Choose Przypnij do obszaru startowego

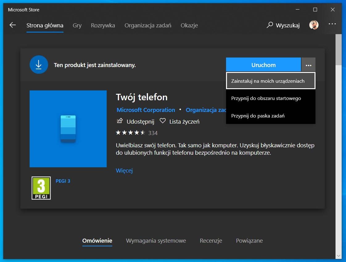[270, 98]
